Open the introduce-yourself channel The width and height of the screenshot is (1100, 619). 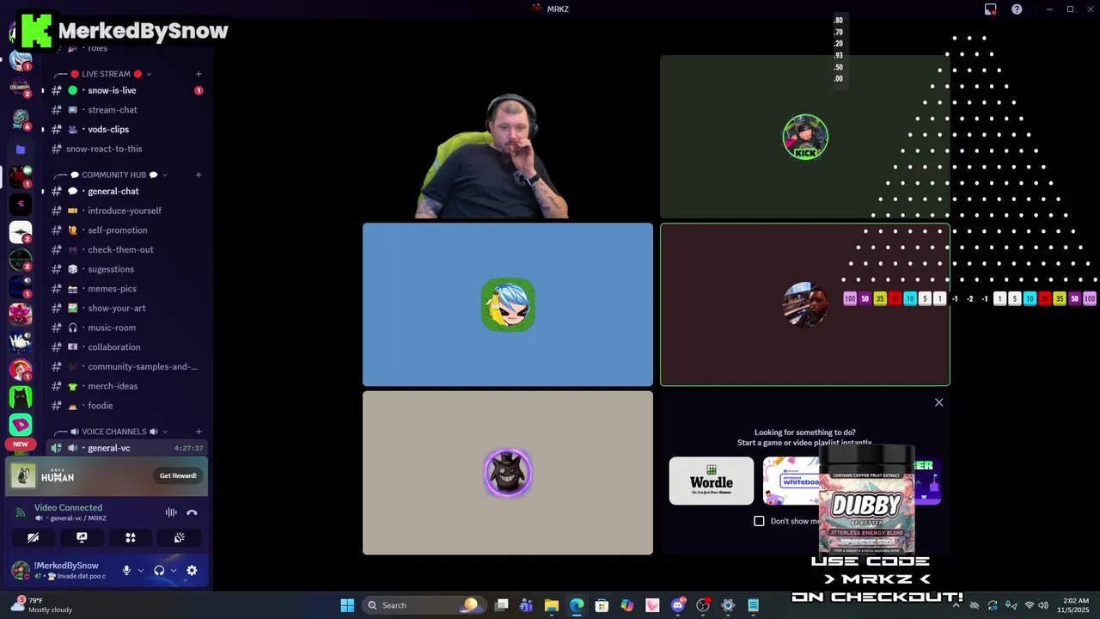click(127, 211)
